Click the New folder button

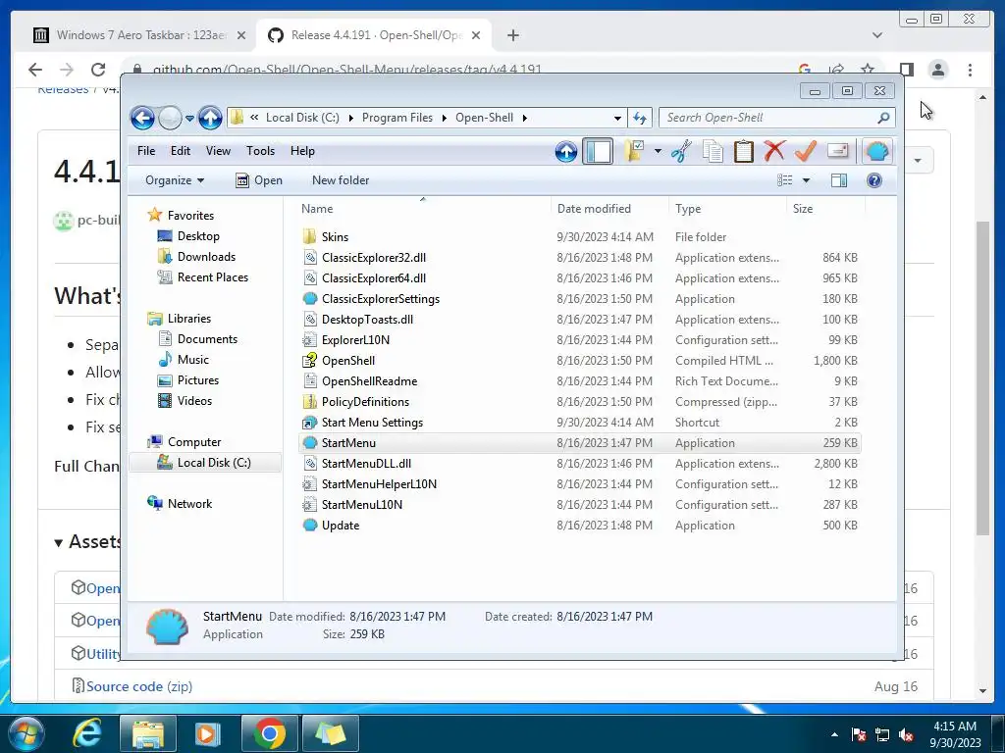341,180
